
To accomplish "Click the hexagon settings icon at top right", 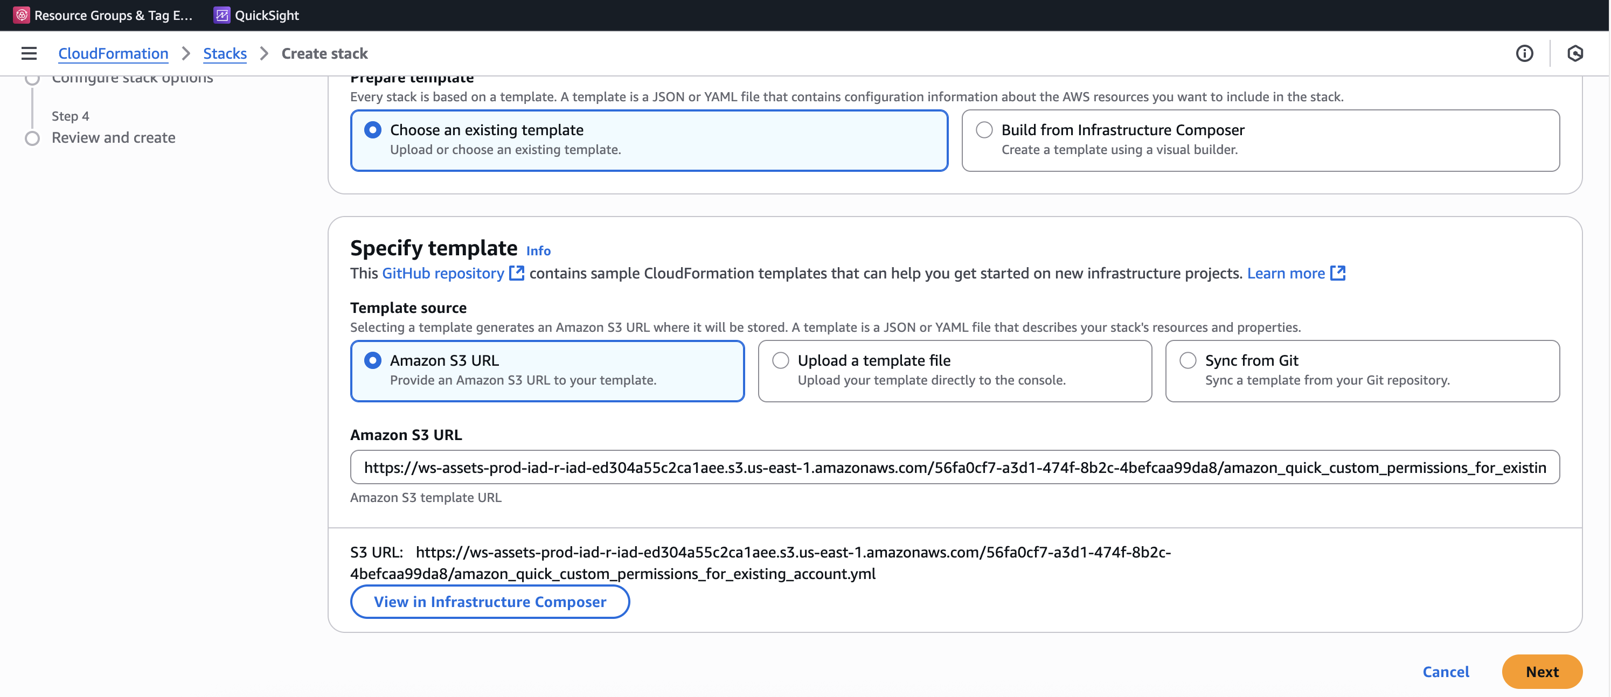I will [x=1575, y=53].
